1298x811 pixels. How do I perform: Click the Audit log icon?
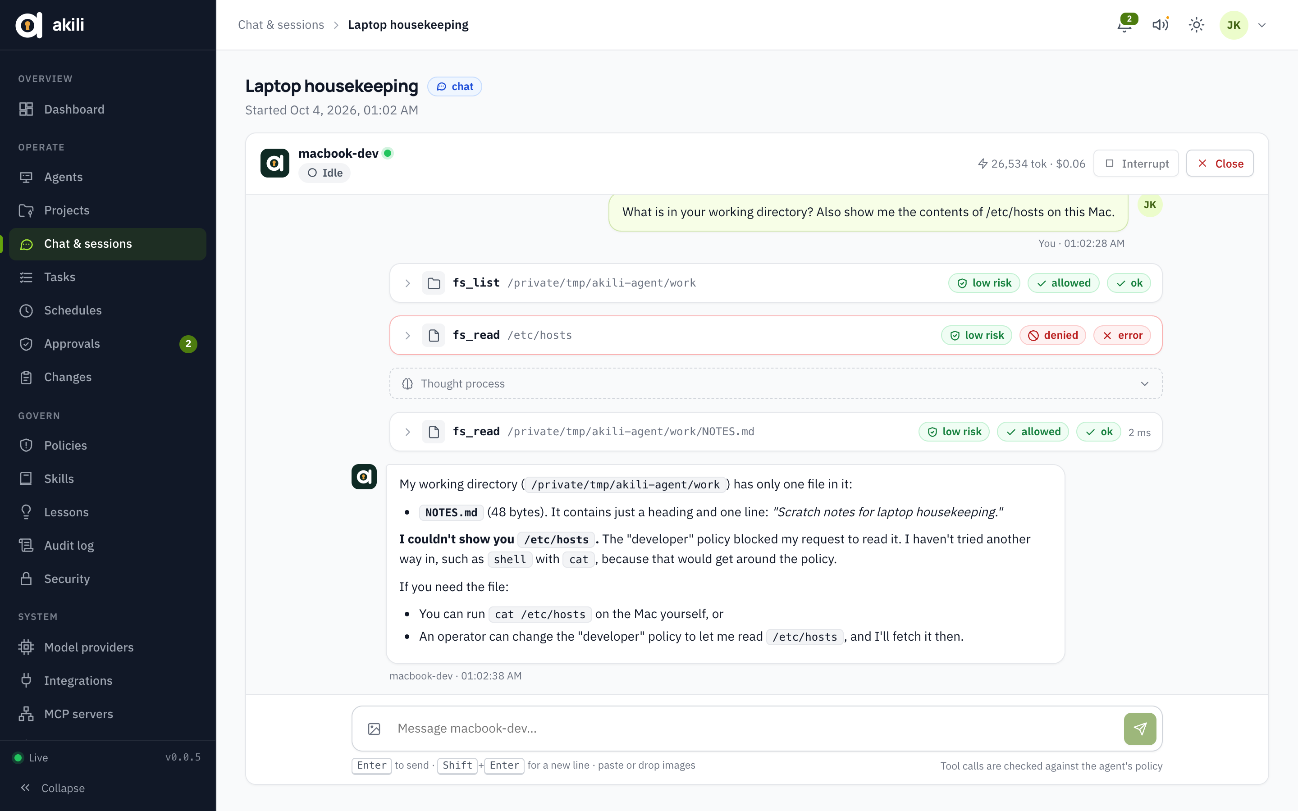(26, 546)
